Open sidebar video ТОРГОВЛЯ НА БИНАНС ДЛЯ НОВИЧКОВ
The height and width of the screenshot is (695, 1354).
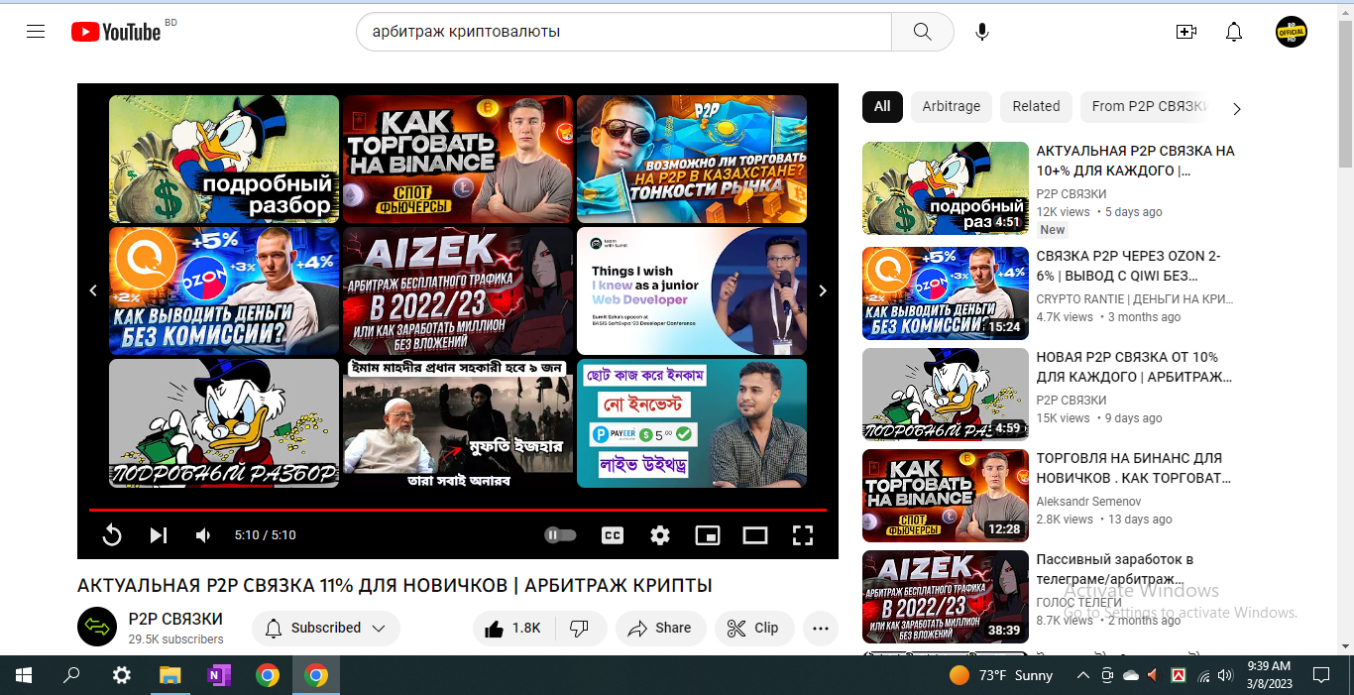click(1136, 468)
